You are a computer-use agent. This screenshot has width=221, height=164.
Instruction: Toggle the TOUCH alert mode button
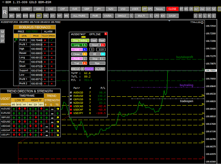point(89,69)
